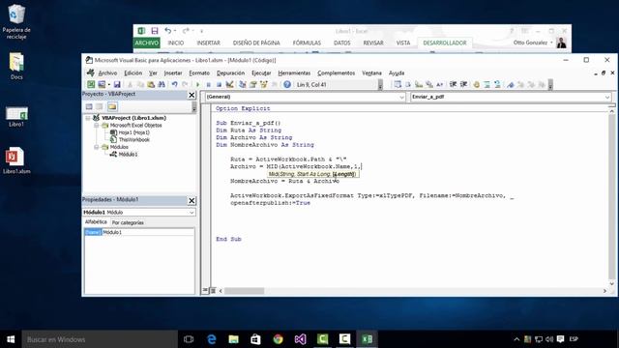Switch to Procedure View at the code window bottom
This screenshot has height=348, width=619.
point(205,290)
